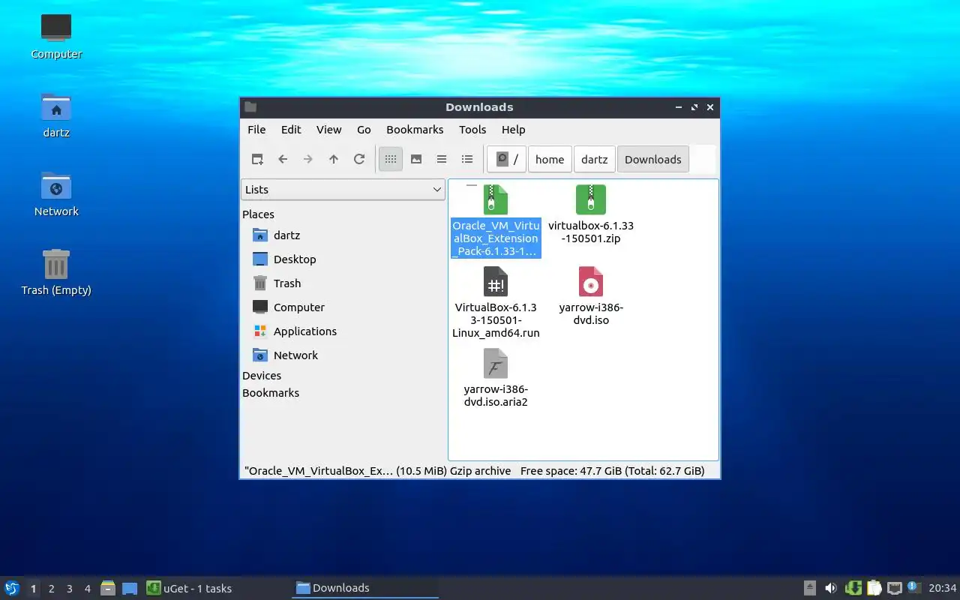The image size is (960, 600).
Task: Open the update notifier tray icon
Action: click(x=913, y=587)
